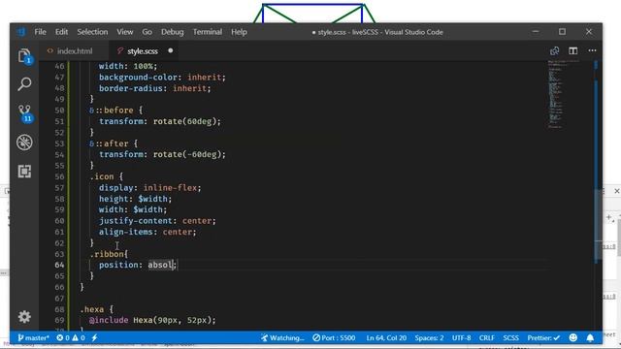Click the master branch indicator

pyautogui.click(x=33, y=337)
